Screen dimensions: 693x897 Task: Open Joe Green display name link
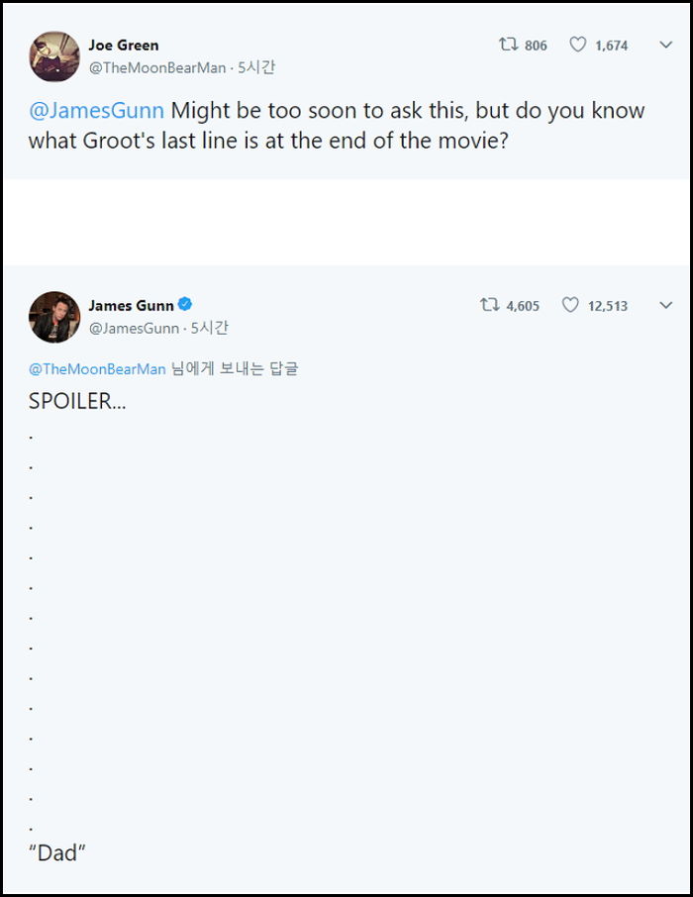124,46
